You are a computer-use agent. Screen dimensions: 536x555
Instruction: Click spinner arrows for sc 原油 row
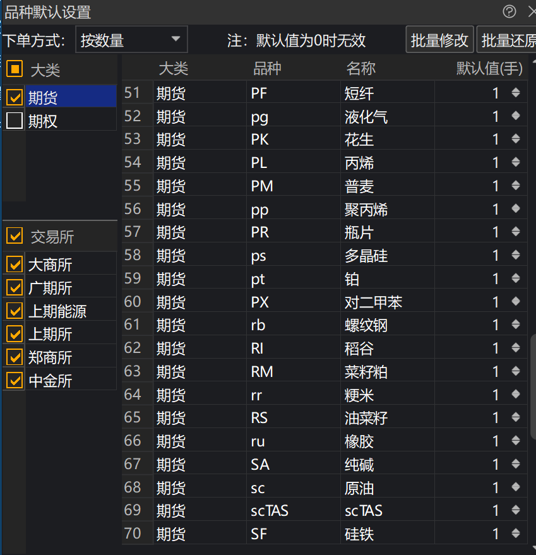pyautogui.click(x=516, y=487)
